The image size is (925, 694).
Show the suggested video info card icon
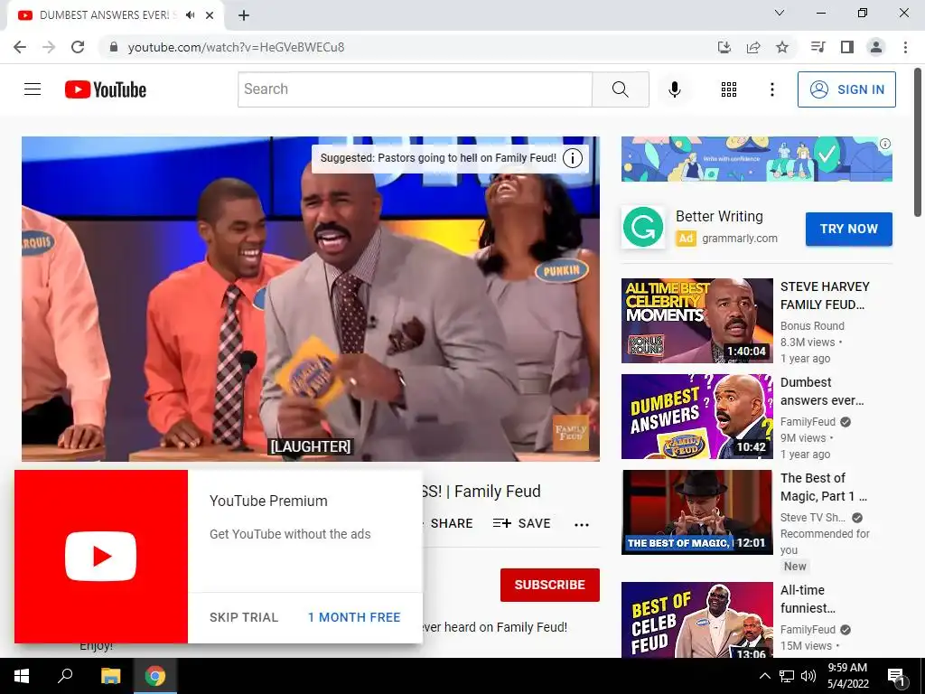click(572, 158)
